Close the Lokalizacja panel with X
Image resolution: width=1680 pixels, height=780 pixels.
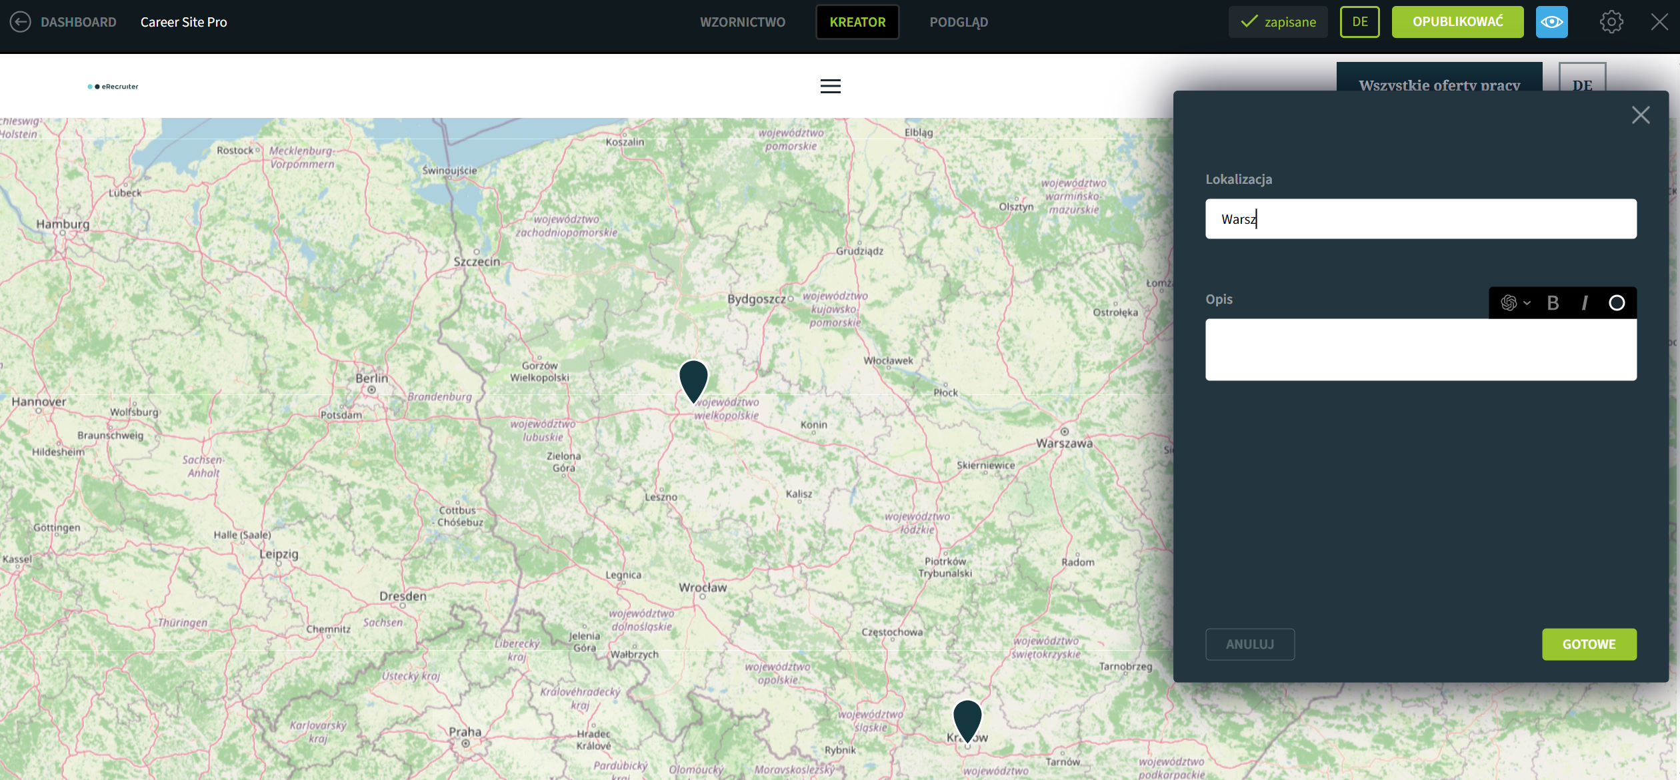[x=1641, y=115]
